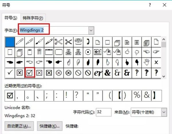172x134 pixels.
Task: Choose the window with title bar symbol
Action: click(49, 52)
